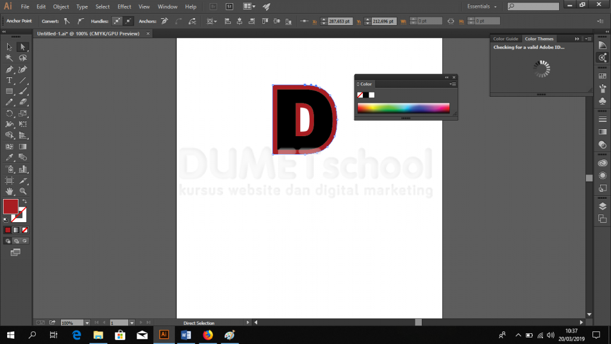Set paint mode to Color
The image size is (611, 344).
point(7,230)
